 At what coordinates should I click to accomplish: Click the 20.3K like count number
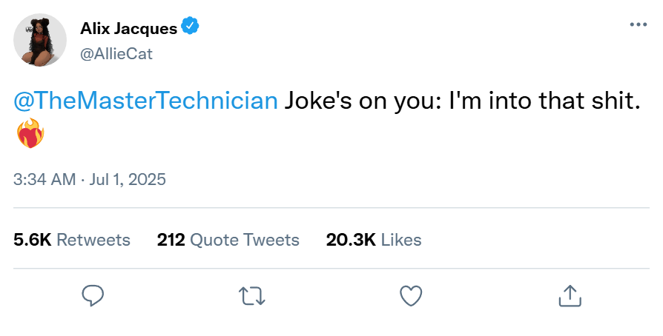351,240
